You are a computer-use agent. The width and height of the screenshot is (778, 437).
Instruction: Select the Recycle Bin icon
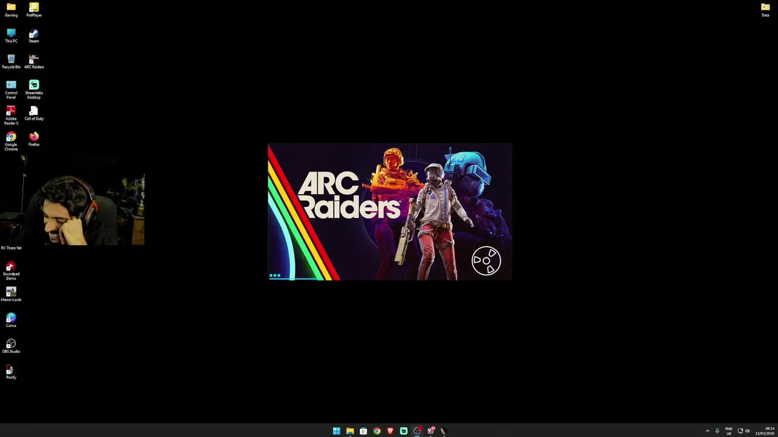(11, 62)
